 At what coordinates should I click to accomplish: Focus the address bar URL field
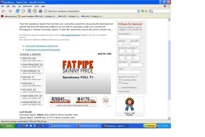tap(92, 11)
